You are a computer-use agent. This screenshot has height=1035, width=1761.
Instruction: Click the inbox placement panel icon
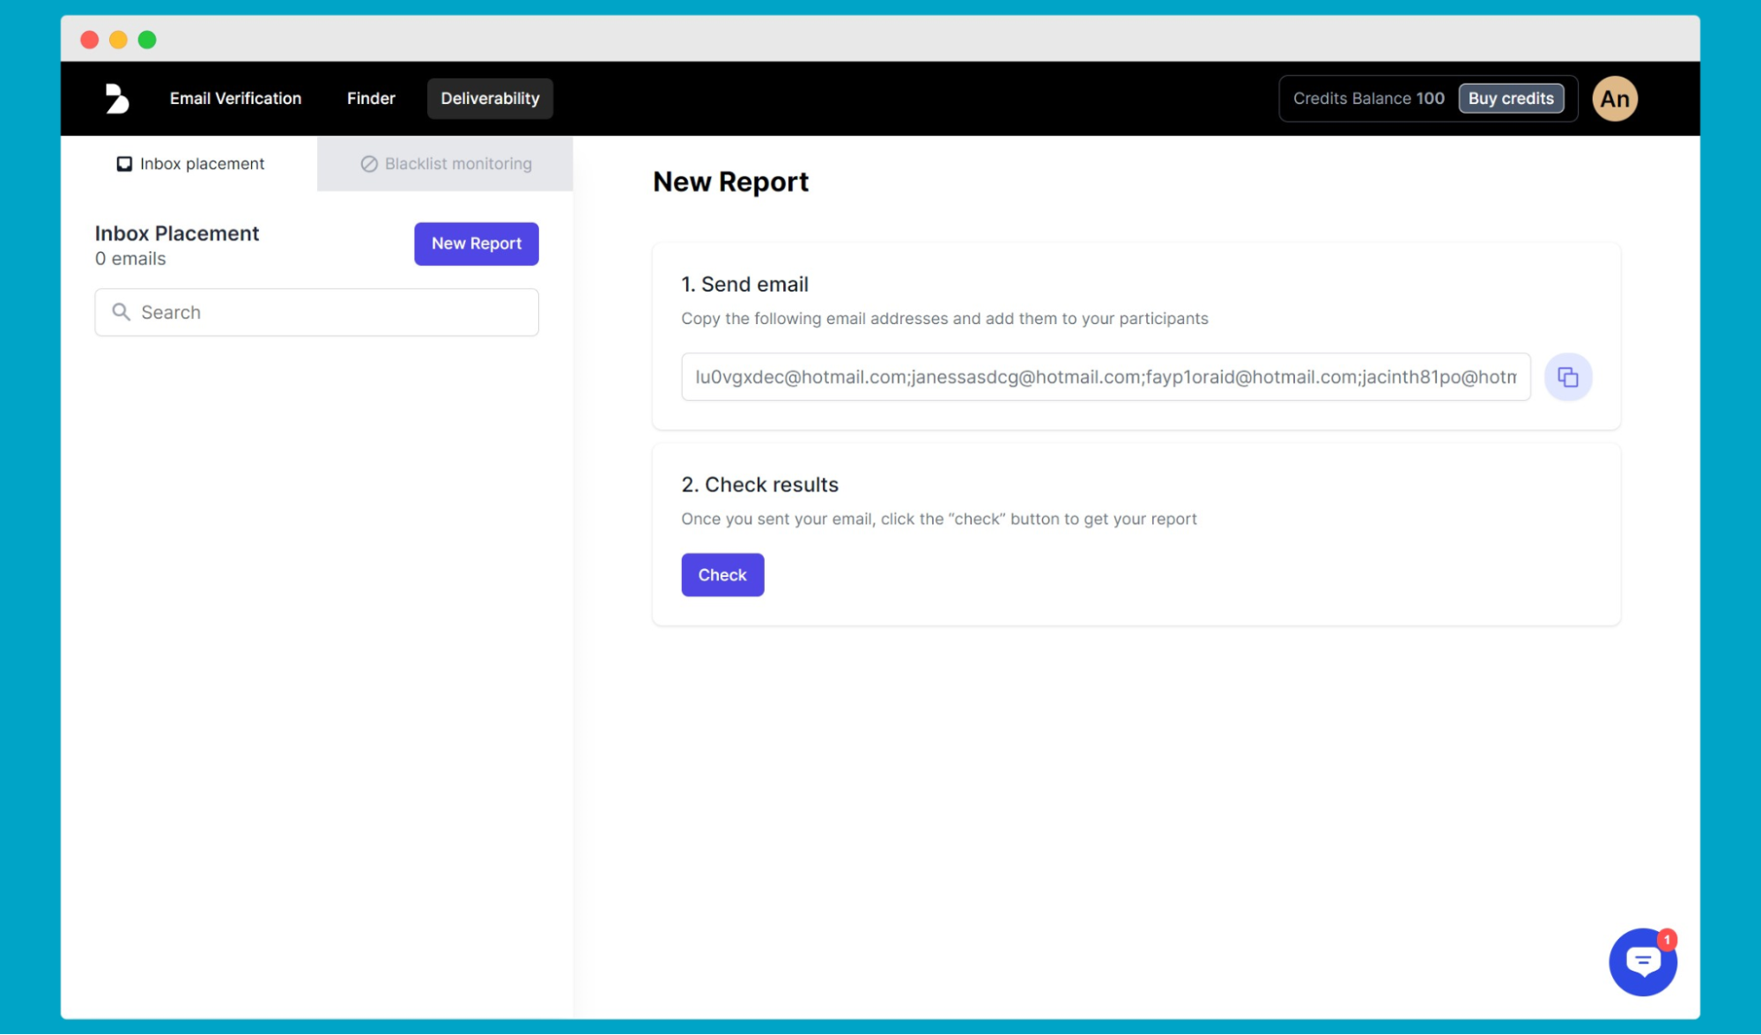123,163
